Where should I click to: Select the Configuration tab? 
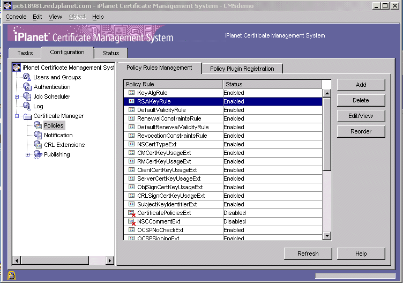pos(67,52)
